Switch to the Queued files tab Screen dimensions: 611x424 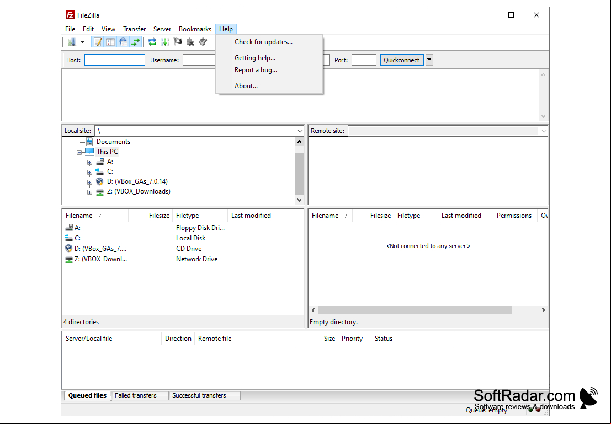pos(87,395)
